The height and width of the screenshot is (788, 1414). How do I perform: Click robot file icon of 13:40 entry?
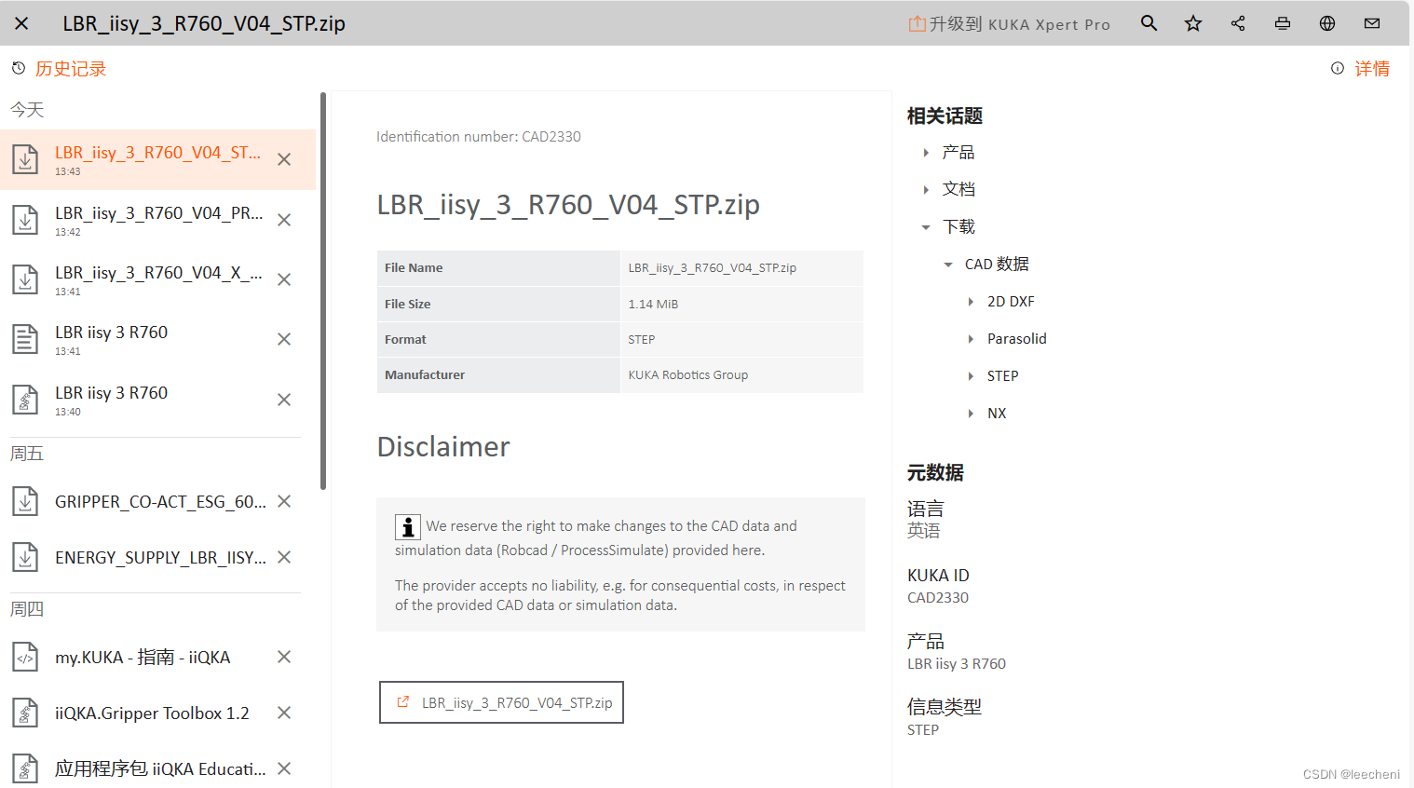pos(25,400)
